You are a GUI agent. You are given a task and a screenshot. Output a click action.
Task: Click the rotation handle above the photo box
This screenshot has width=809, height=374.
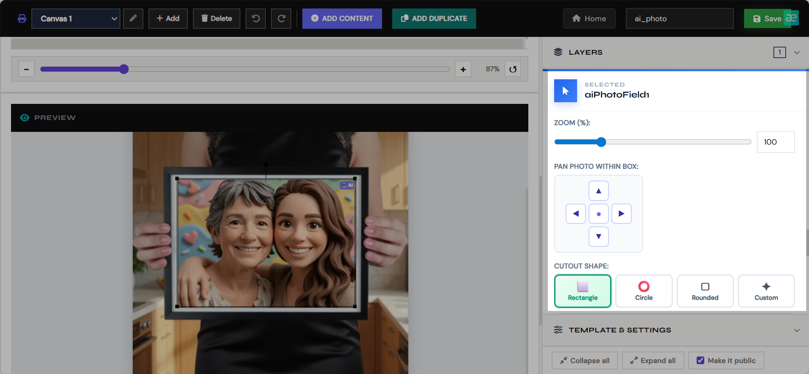click(x=266, y=165)
